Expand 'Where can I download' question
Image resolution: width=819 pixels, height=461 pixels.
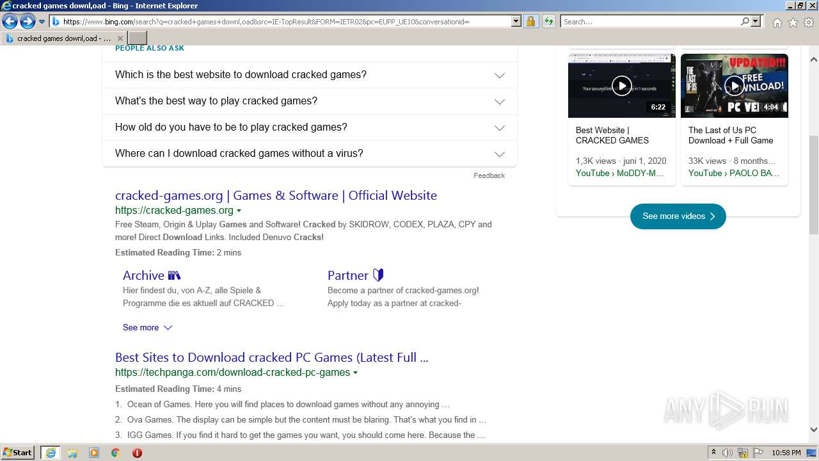click(x=310, y=154)
